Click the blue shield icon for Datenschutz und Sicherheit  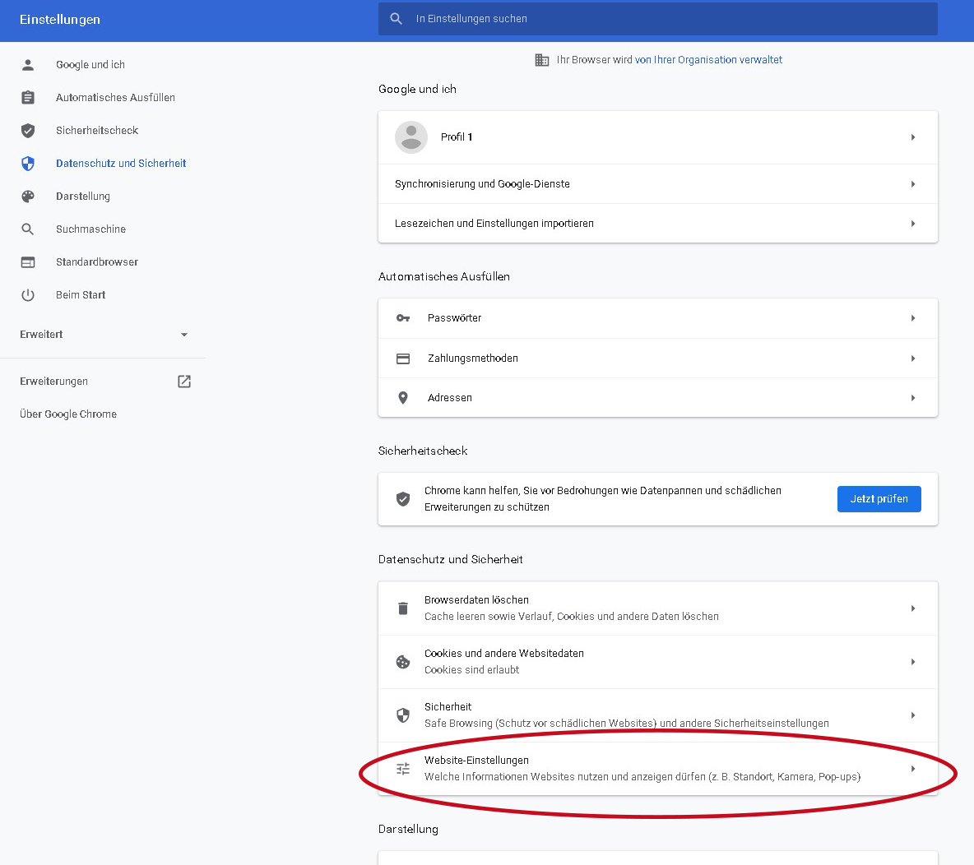pos(28,164)
